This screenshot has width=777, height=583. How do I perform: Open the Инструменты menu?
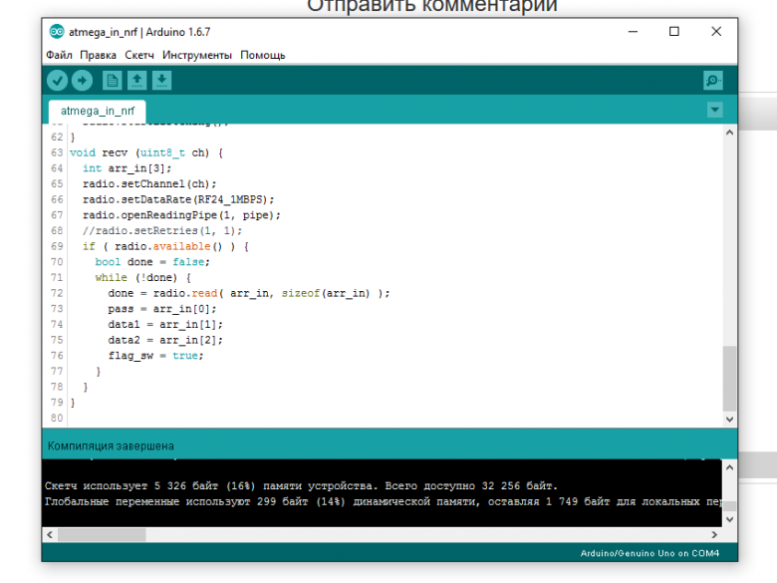click(x=196, y=55)
